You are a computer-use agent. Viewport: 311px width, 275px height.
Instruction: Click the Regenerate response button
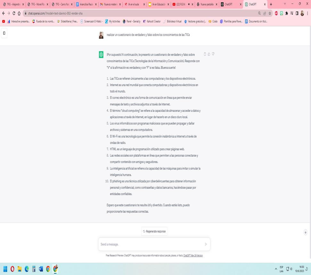pyautogui.click(x=154, y=231)
